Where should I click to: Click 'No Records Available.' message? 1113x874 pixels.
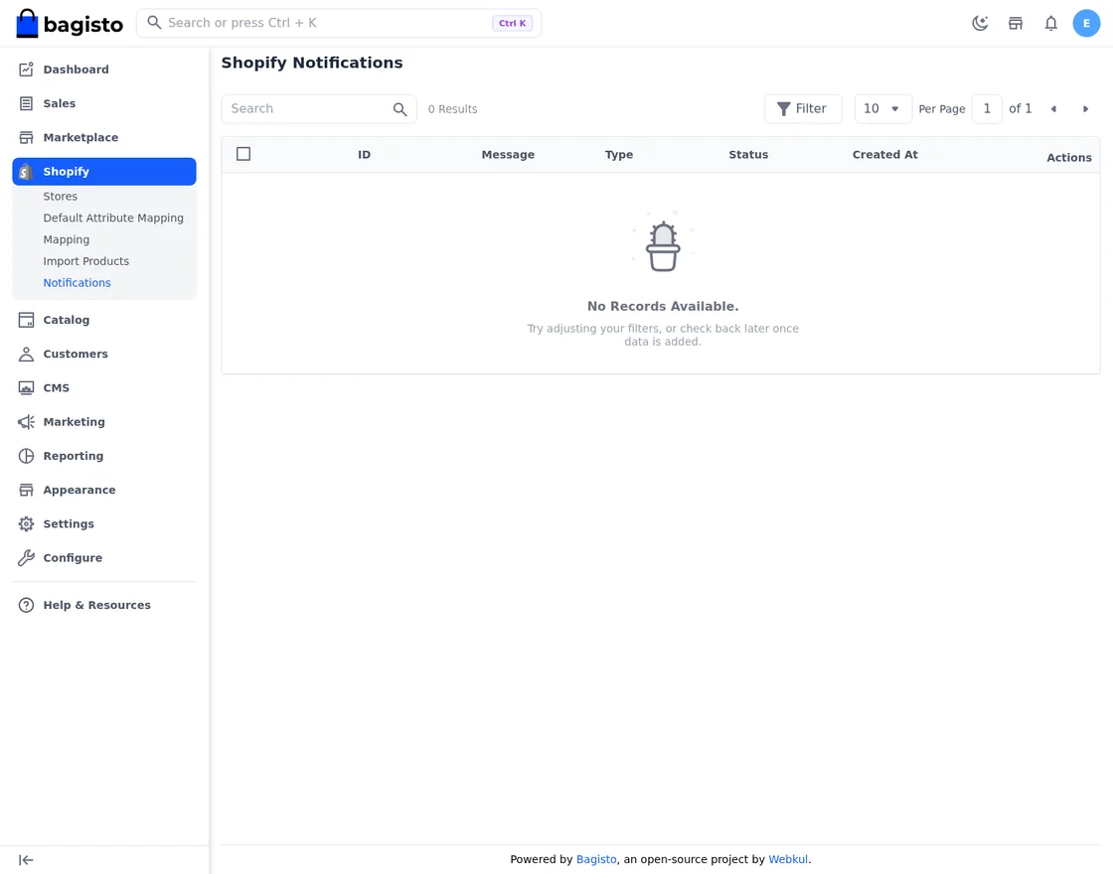[x=662, y=307]
